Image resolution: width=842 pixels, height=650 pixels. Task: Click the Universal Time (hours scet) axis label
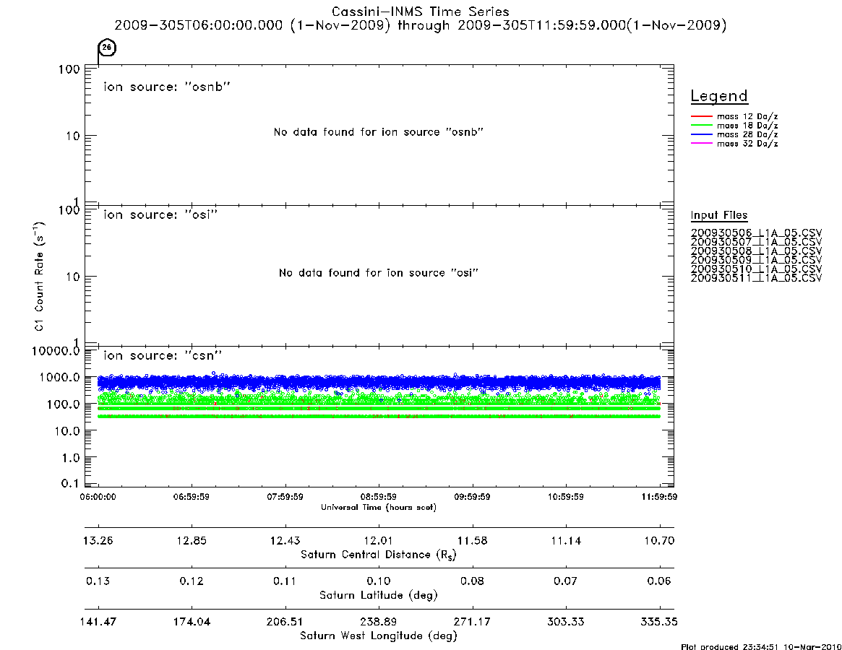[x=379, y=507]
